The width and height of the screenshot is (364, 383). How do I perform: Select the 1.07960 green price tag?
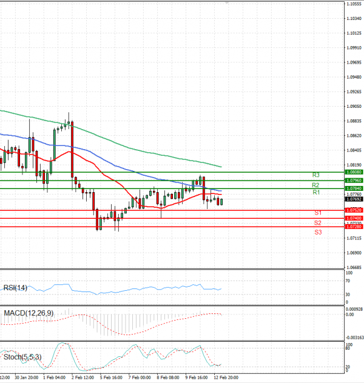pyautogui.click(x=354, y=181)
